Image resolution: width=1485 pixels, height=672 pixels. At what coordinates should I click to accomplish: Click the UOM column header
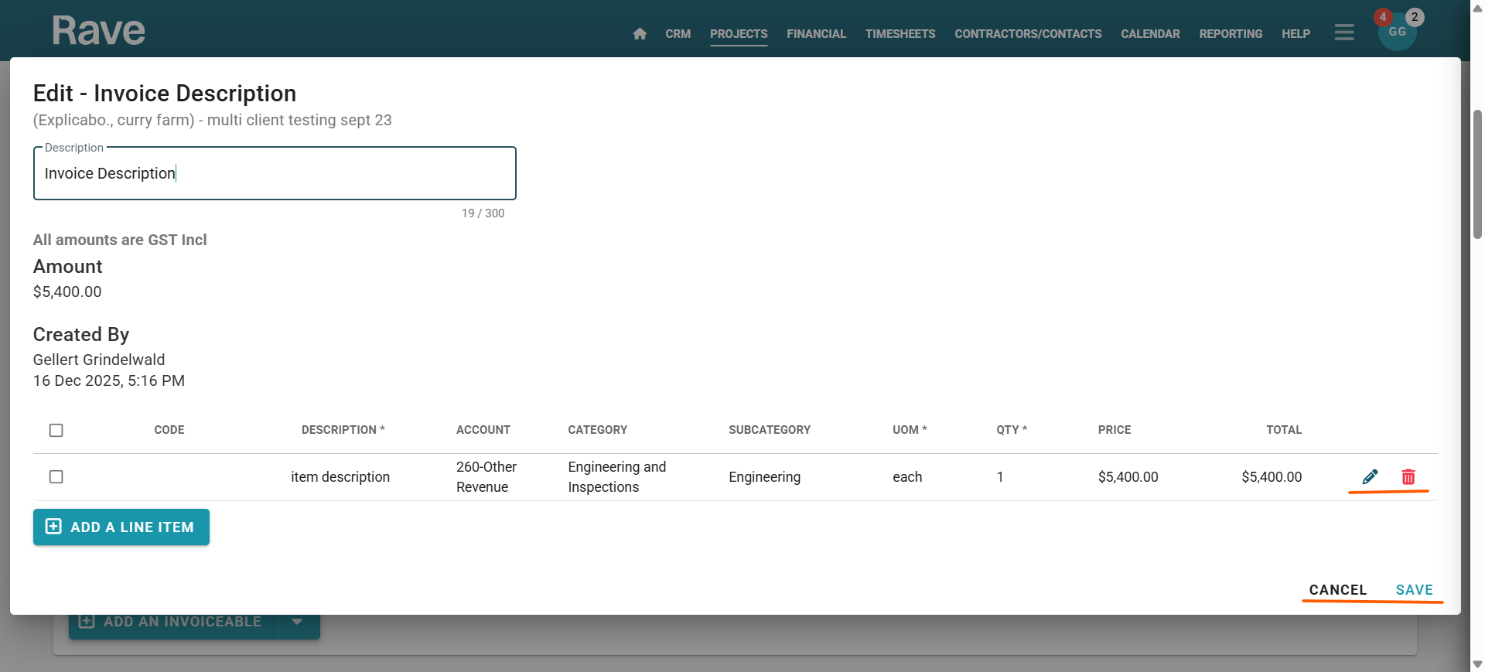coord(910,430)
